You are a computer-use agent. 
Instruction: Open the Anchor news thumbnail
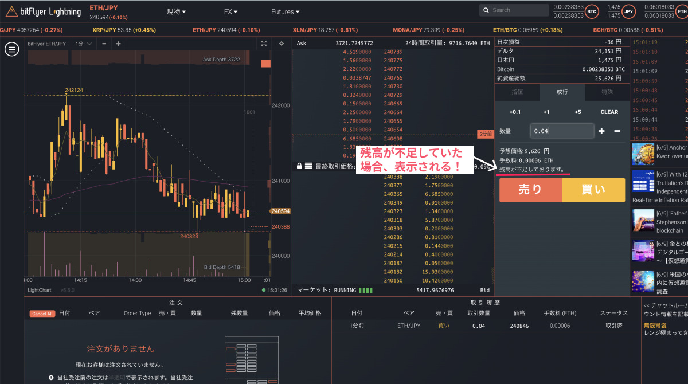pyautogui.click(x=643, y=155)
